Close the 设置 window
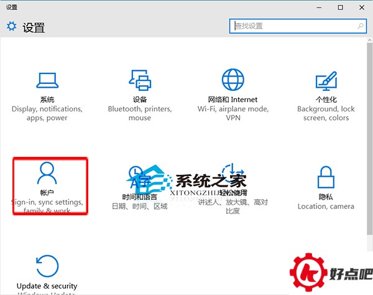The height and width of the screenshot is (295, 373). [x=362, y=7]
